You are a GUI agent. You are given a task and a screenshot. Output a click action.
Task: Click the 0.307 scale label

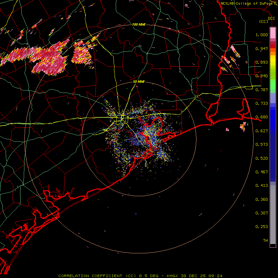click(262, 213)
